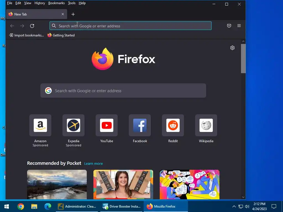This screenshot has height=212, width=283.
Task: Reload the page with the refresh icon
Action: coord(32,26)
